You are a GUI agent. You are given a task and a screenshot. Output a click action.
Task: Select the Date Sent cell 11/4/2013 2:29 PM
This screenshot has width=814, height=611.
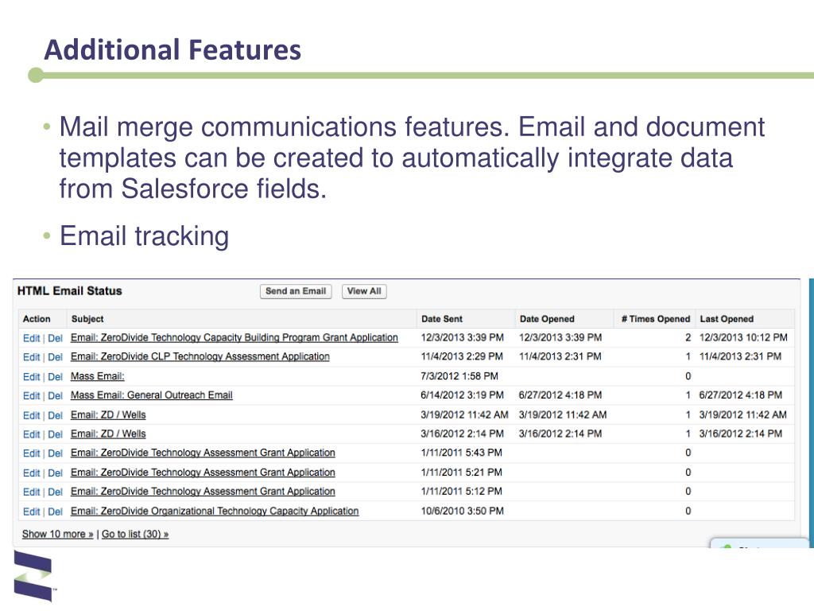tap(462, 357)
